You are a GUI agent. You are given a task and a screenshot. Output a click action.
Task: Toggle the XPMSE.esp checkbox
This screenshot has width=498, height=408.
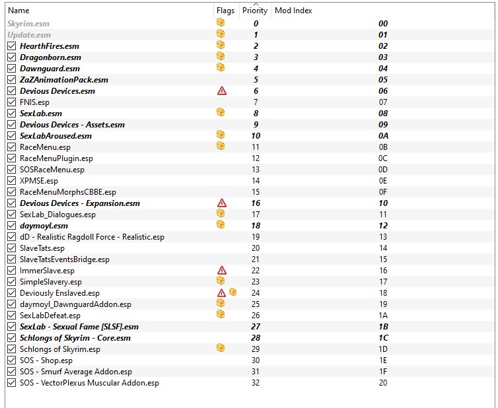(x=11, y=181)
